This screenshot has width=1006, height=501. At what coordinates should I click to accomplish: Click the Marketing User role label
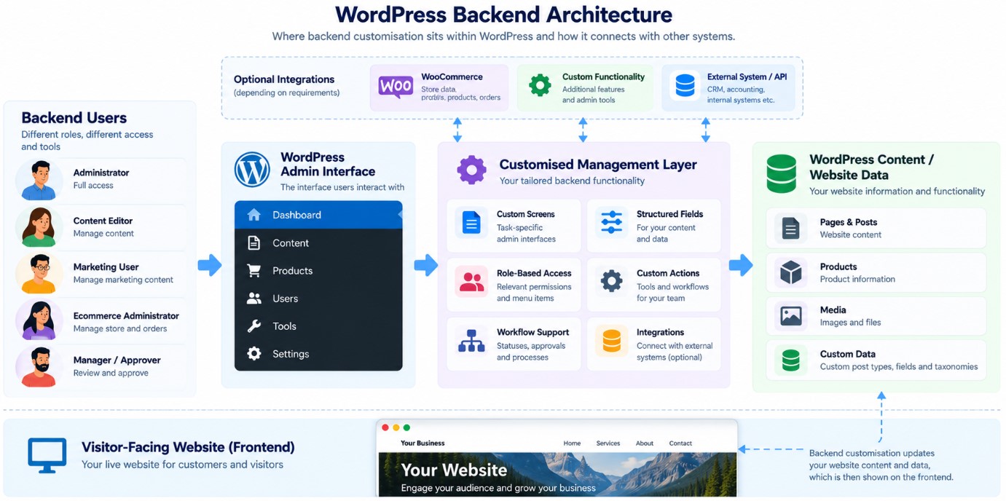click(106, 267)
